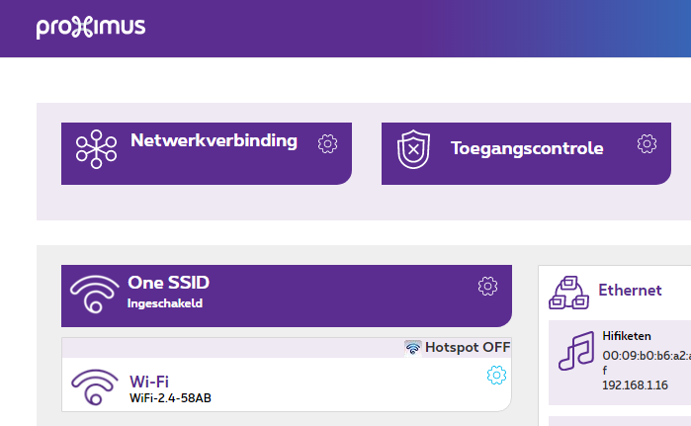This screenshot has width=691, height=426.
Task: Select the One SSID heading
Action: tap(168, 283)
